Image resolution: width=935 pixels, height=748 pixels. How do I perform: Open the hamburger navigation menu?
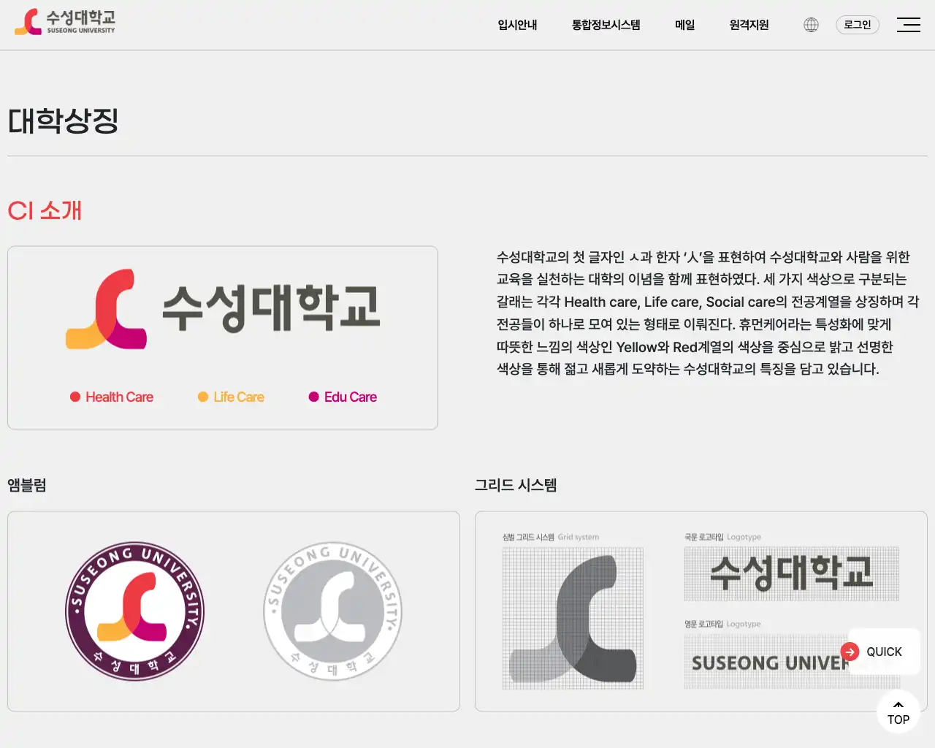click(909, 24)
